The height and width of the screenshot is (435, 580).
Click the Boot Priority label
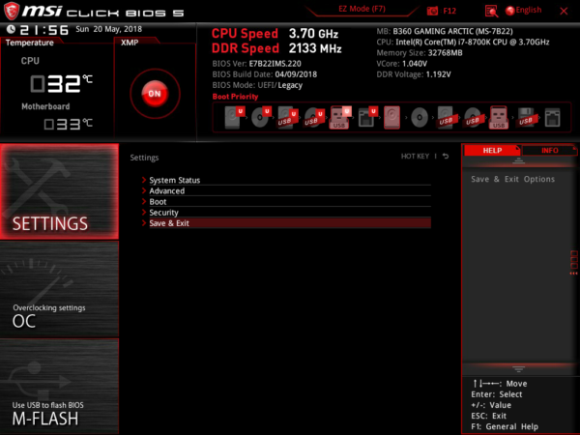tap(235, 97)
